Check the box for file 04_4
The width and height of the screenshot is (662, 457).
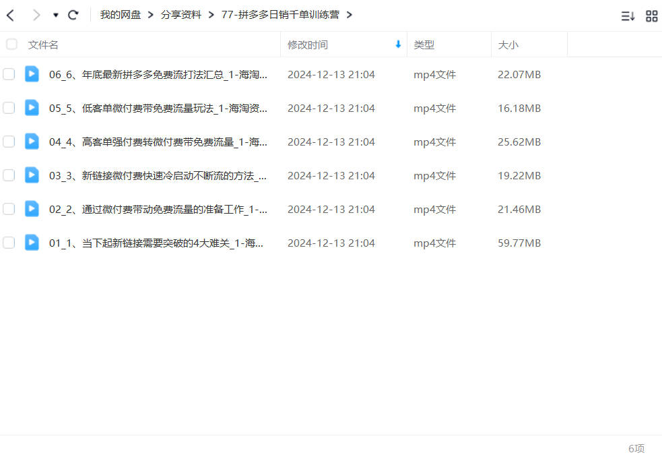(9, 141)
